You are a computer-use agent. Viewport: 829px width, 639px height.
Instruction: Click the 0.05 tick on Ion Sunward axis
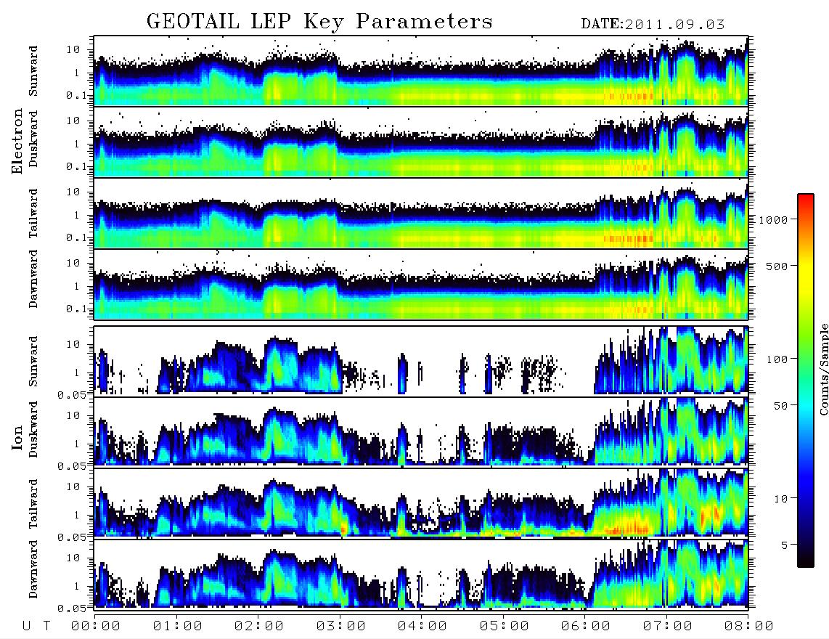tap(73, 394)
